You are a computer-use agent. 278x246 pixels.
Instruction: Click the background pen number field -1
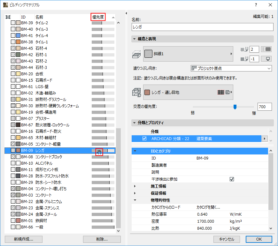(254, 59)
